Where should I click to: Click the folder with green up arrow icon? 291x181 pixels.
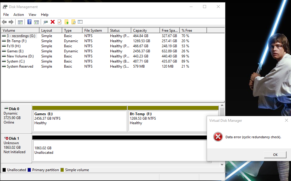tap(67, 22)
